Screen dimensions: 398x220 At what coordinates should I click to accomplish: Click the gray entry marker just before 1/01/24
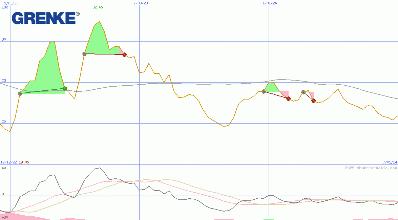click(264, 91)
